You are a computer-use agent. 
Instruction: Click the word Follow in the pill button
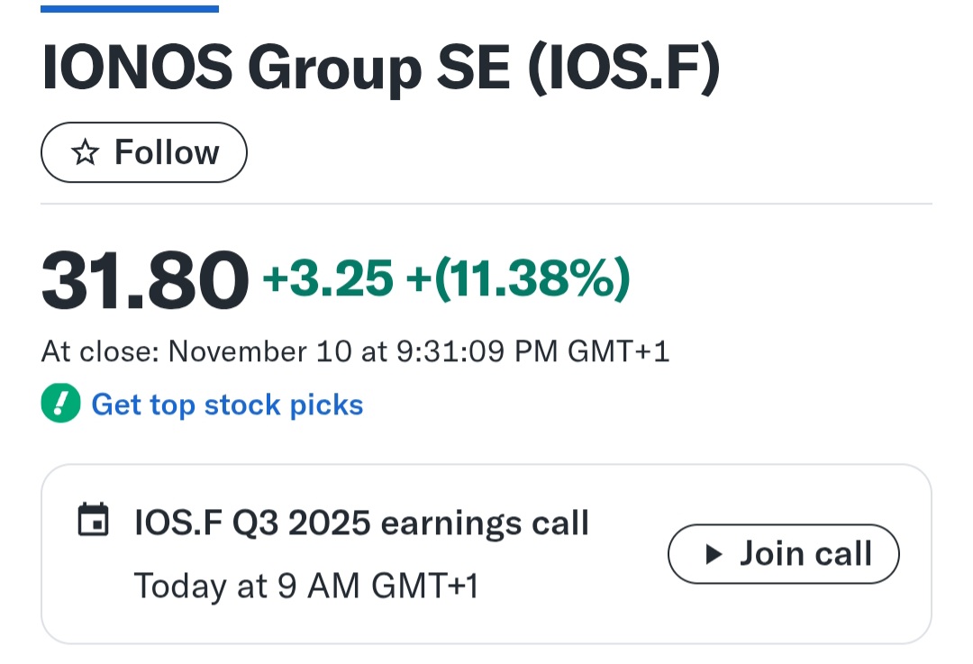167,152
